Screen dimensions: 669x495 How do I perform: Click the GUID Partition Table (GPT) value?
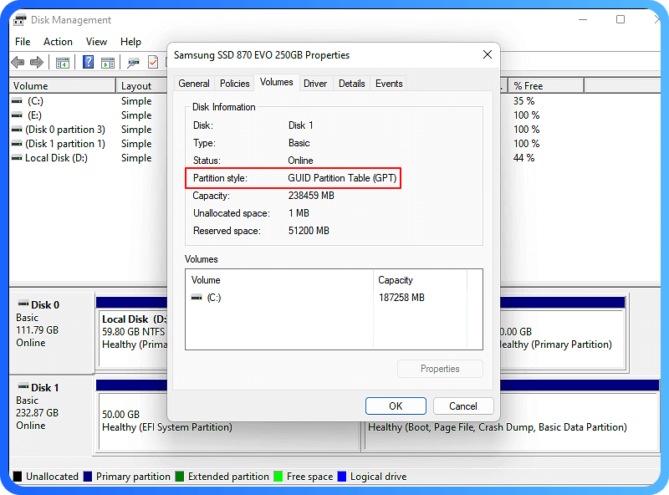[x=342, y=178]
